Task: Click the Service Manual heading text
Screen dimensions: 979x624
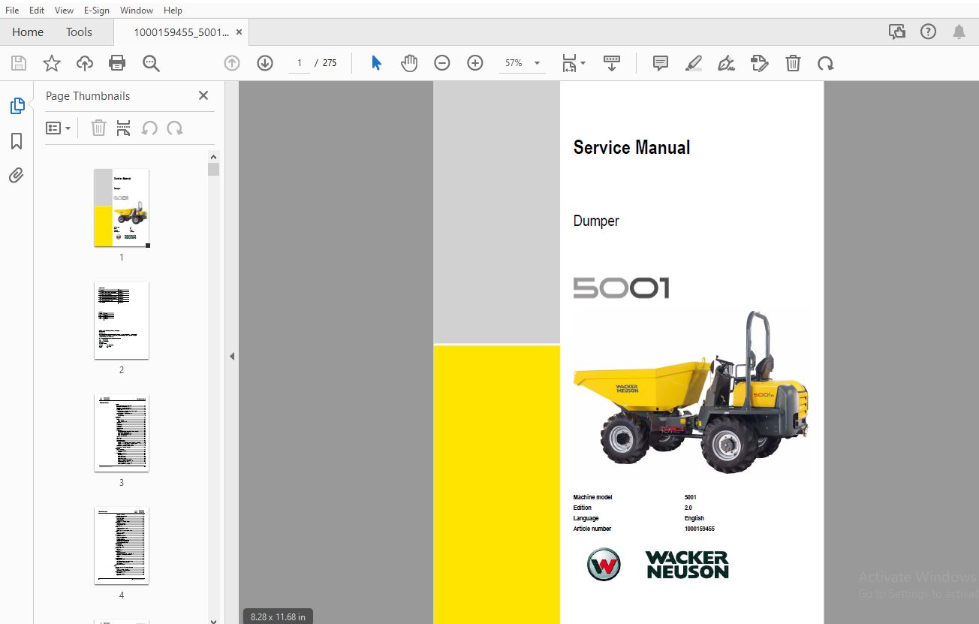Action: tap(631, 147)
